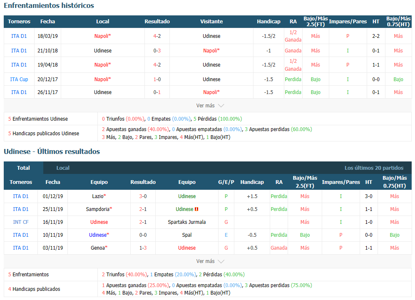This screenshot has height=300, width=415.
Task: Click the G/E/P column header
Action: click(x=226, y=182)
